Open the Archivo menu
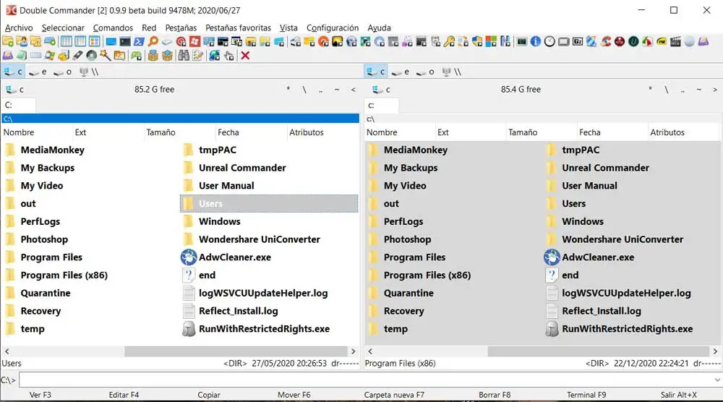The width and height of the screenshot is (723, 402). pos(19,27)
